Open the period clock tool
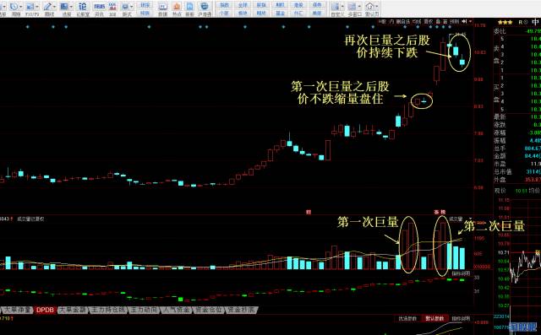The width and height of the screenshot is (541, 335). point(14,7)
